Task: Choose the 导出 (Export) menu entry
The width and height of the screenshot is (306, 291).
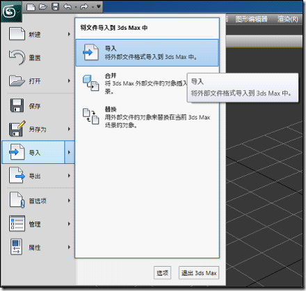Action: pyautogui.click(x=38, y=176)
